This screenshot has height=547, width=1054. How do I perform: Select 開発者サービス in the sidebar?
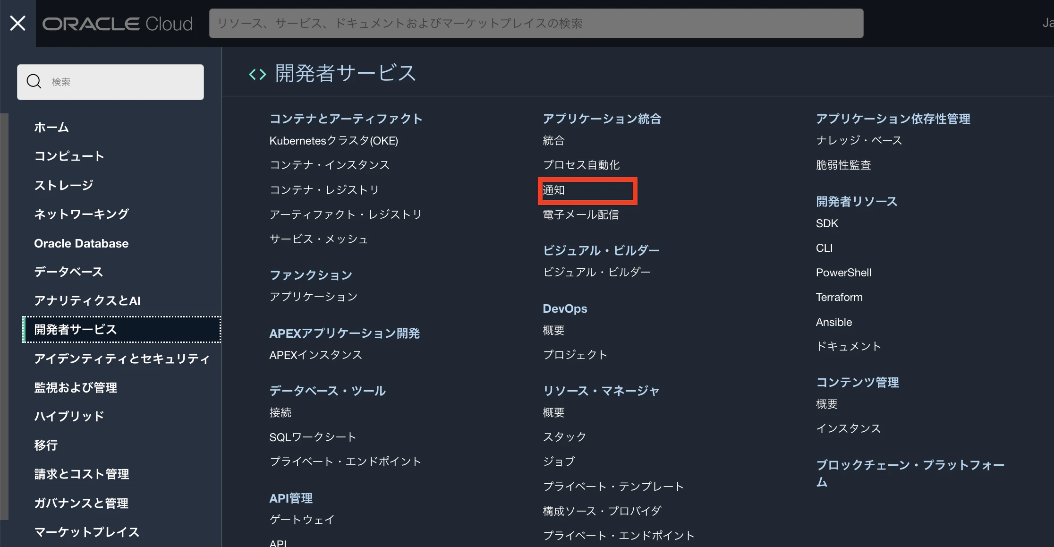point(122,329)
